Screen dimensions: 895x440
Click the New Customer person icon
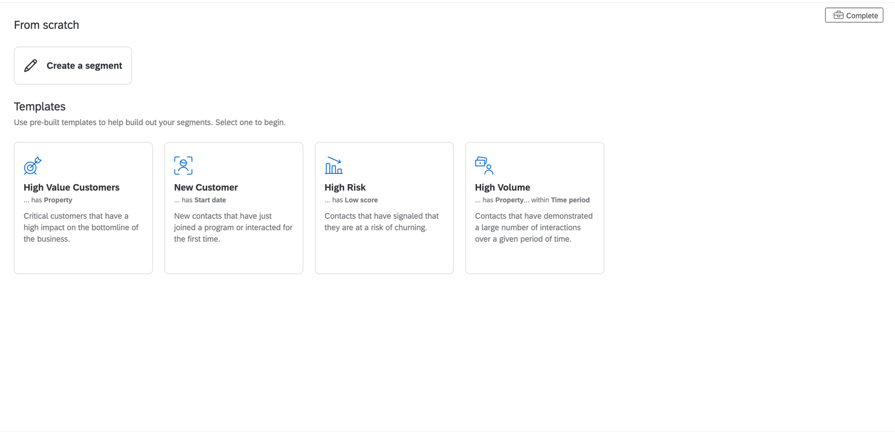(x=183, y=166)
